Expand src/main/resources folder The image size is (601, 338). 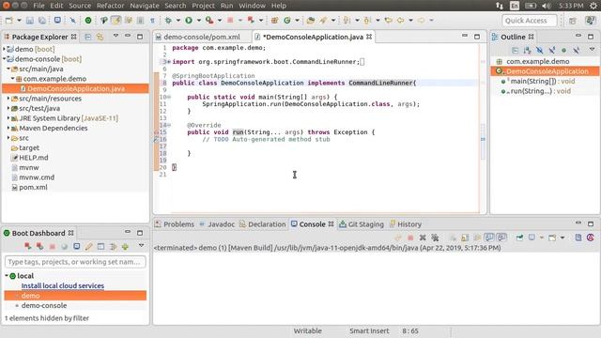[x=8, y=99]
